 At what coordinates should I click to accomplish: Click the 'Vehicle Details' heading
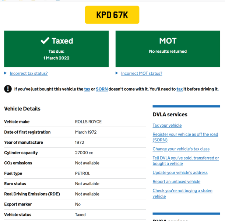[x=22, y=109]
